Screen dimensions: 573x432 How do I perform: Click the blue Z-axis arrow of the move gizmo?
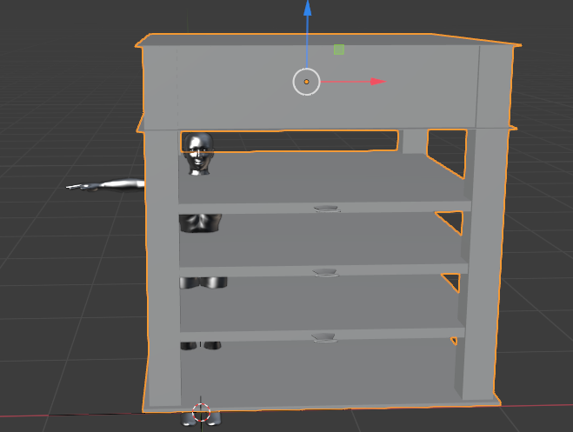pos(307,10)
